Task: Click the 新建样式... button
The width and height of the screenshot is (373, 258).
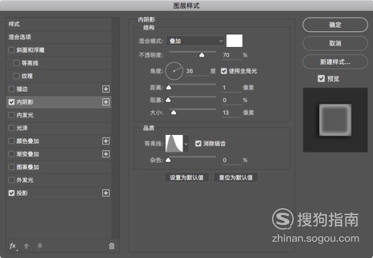Action: [335, 62]
